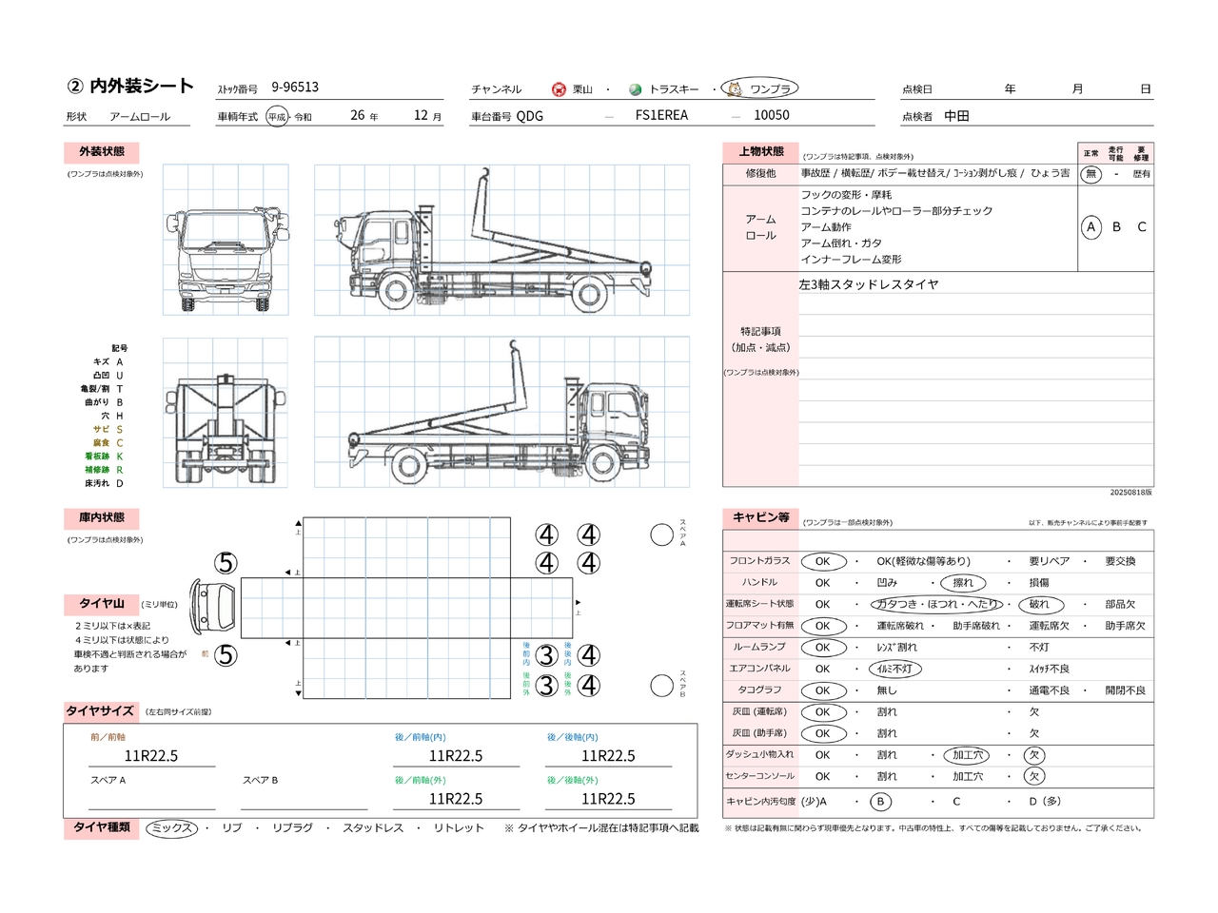Image resolution: width=1218 pixels, height=913 pixels.
Task: Select the rear-view truck diagram
Action: point(226,413)
